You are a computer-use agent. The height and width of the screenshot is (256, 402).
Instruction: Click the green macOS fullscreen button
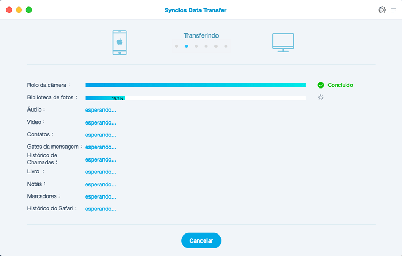28,10
